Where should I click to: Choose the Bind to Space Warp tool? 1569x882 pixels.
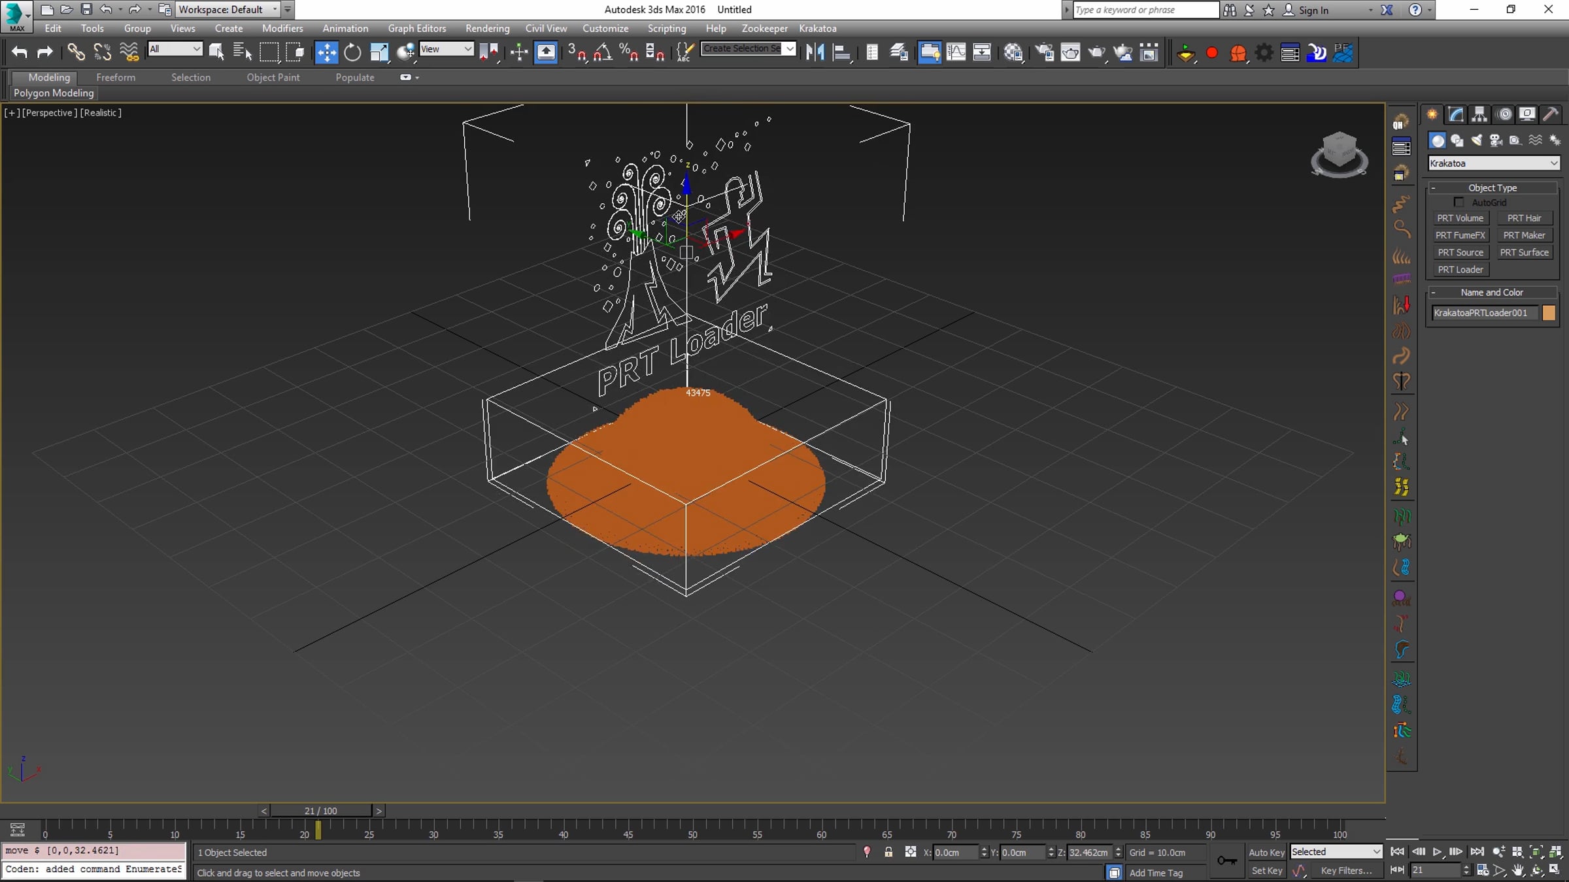[129, 52]
